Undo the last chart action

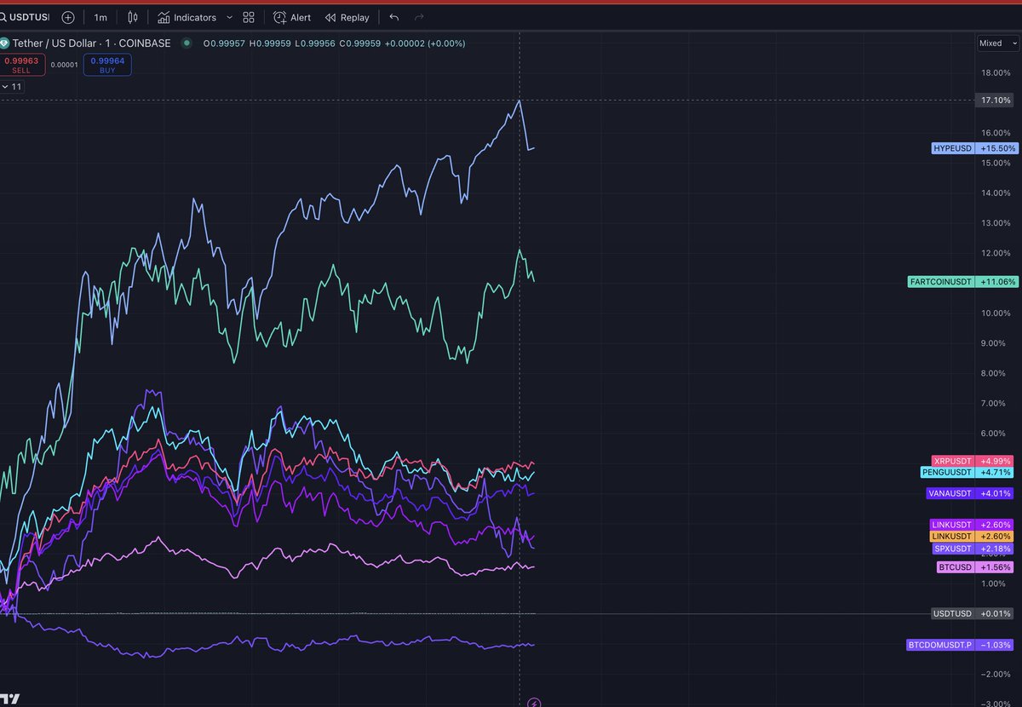point(393,17)
